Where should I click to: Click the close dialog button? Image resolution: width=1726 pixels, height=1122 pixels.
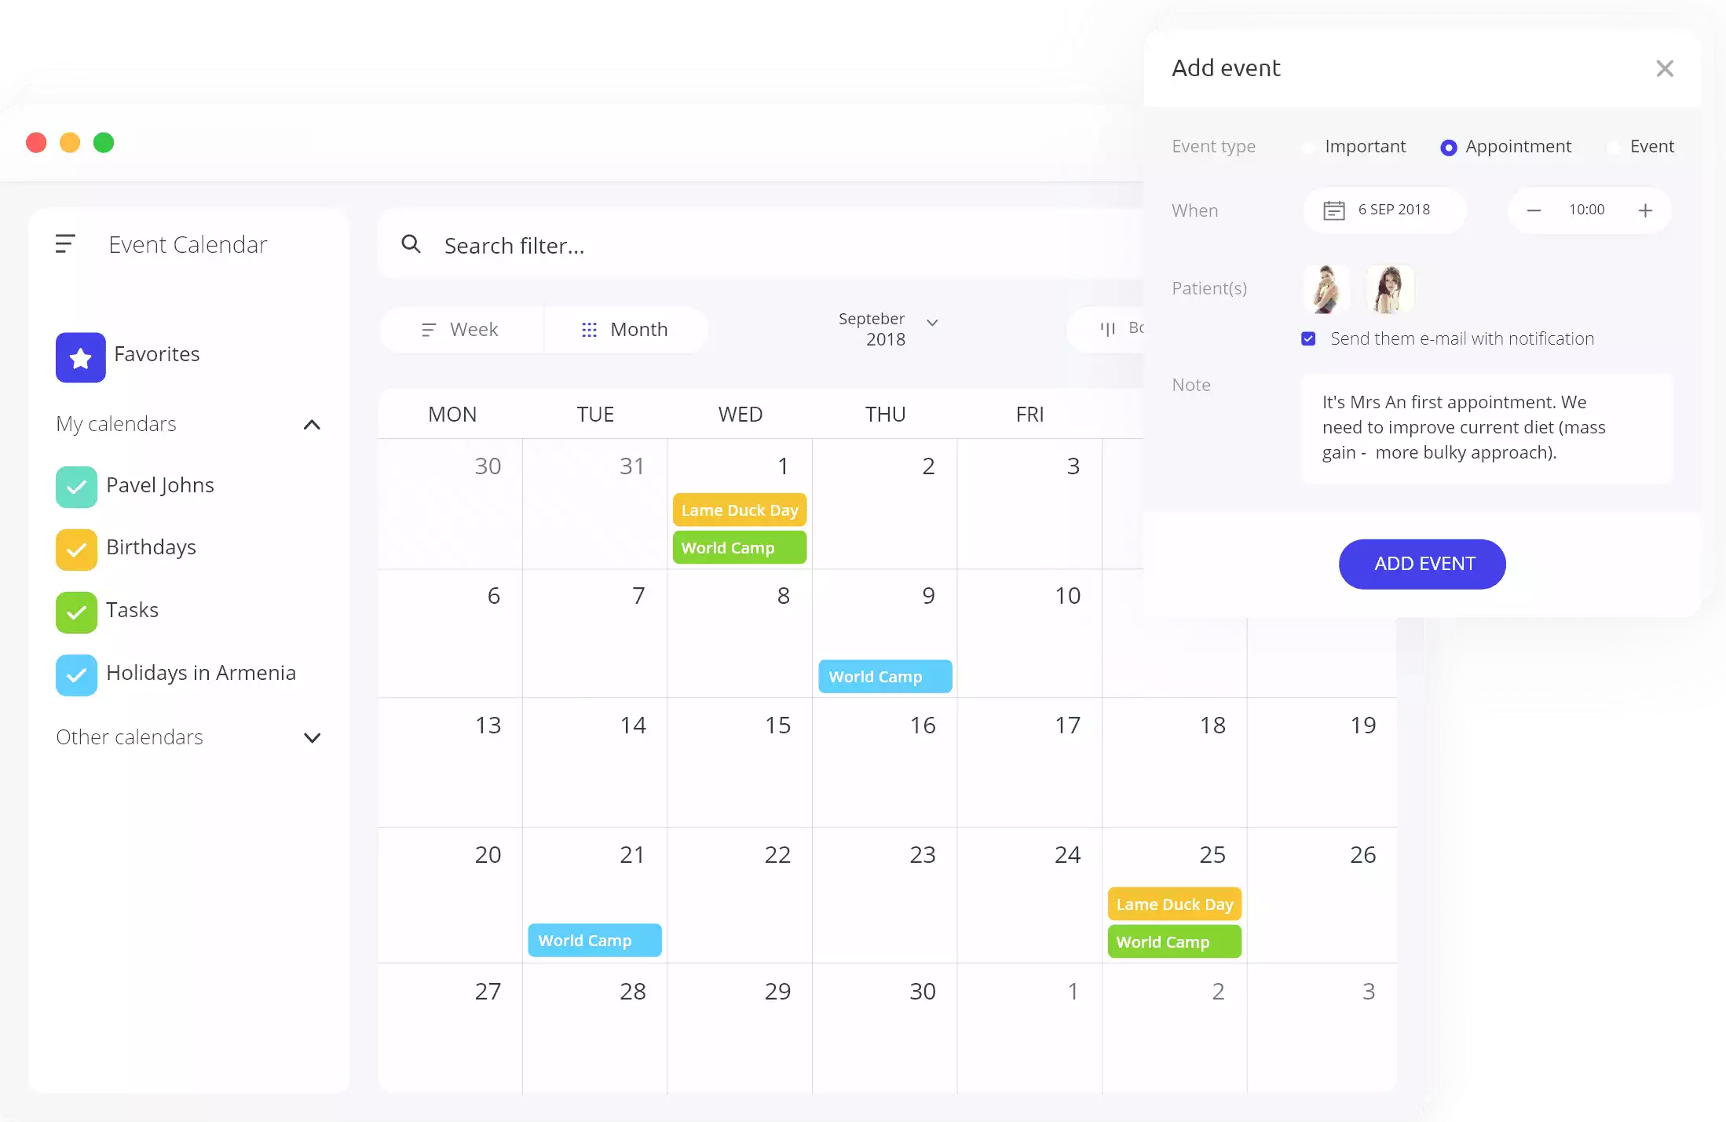[x=1665, y=68]
